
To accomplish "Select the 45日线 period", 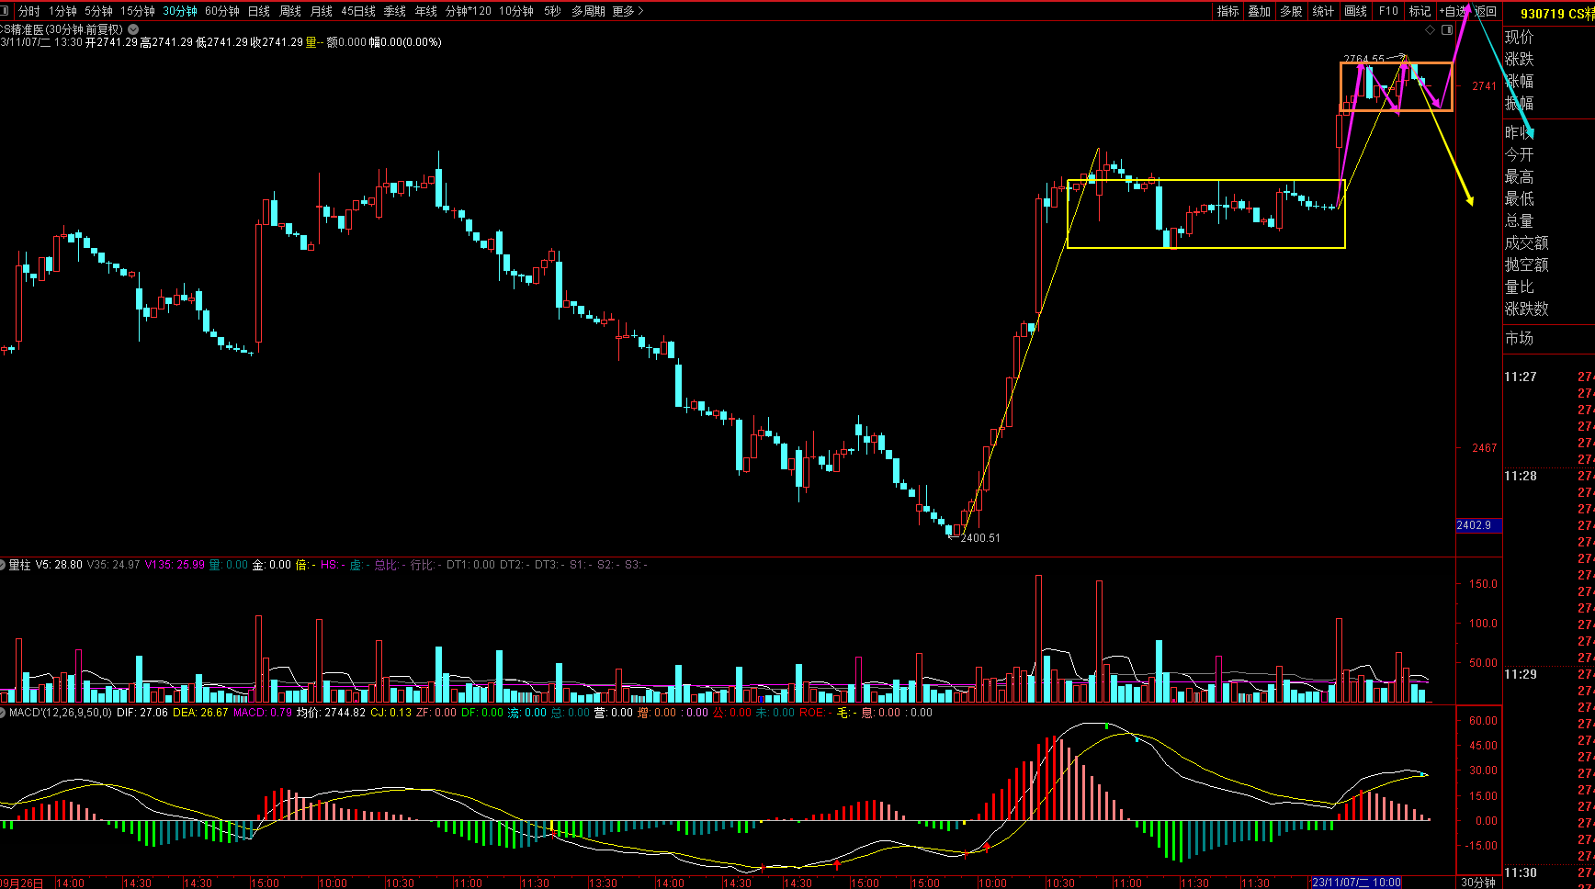I will [x=358, y=11].
